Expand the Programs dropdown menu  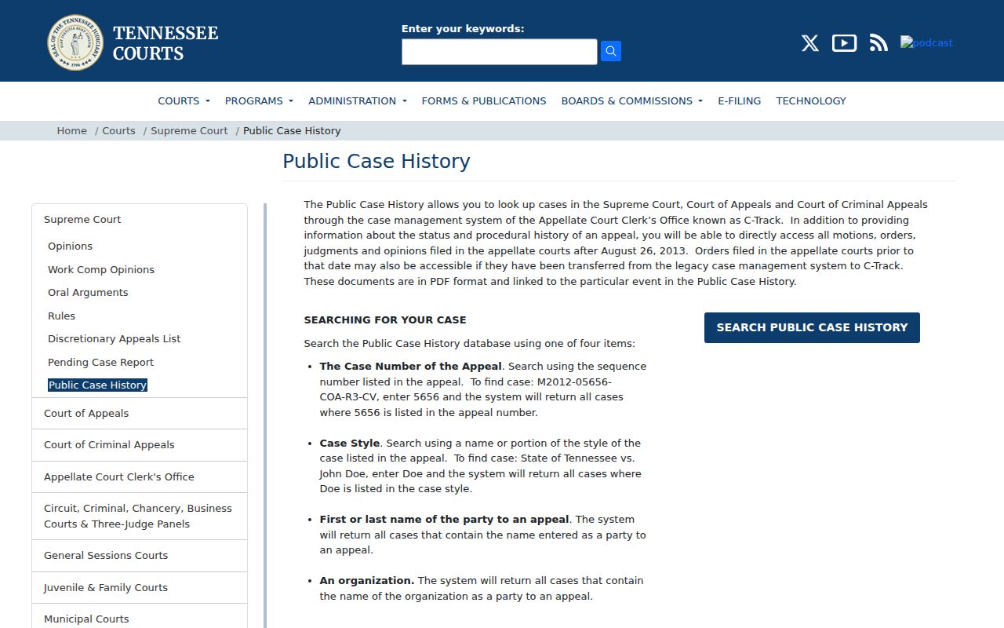(x=259, y=100)
